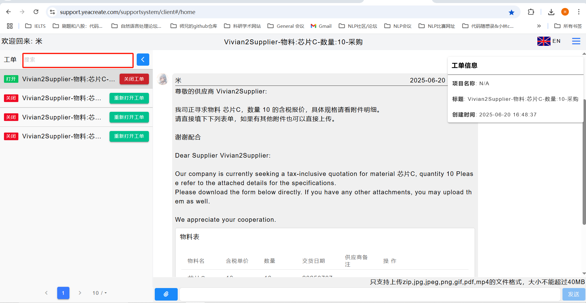Click the sender avatar thumbnail
Screen dimensions: 586x303
point(163,79)
